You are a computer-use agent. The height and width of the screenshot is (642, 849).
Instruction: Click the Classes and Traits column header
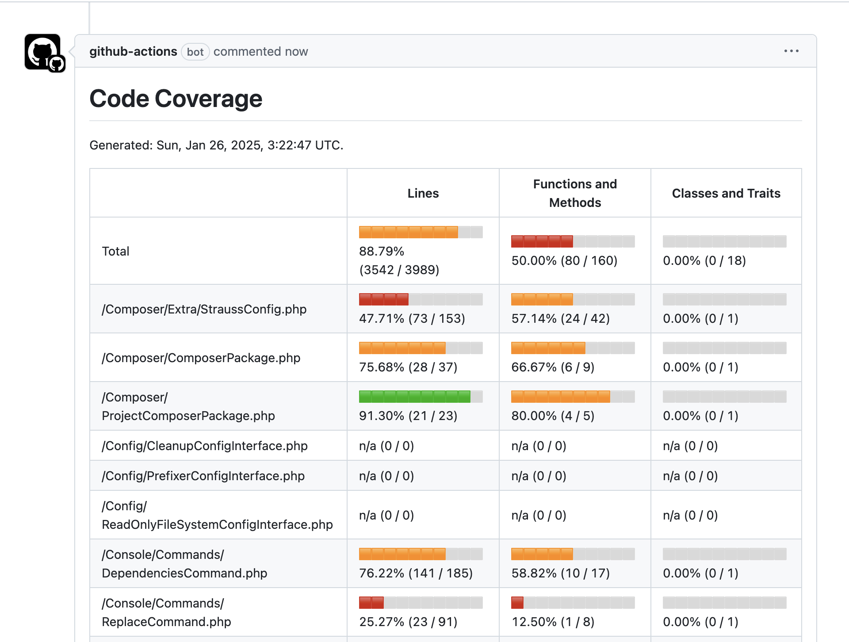point(726,193)
